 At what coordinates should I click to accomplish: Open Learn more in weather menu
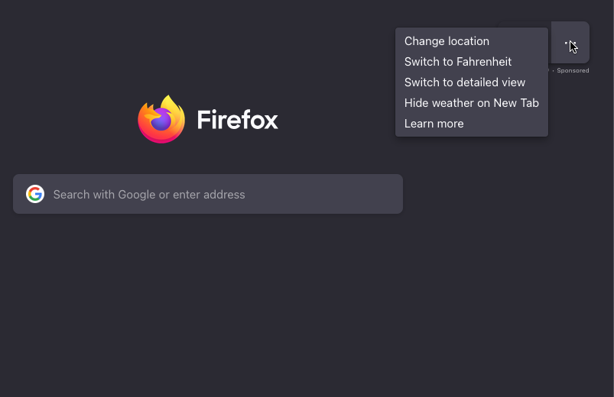(x=434, y=124)
